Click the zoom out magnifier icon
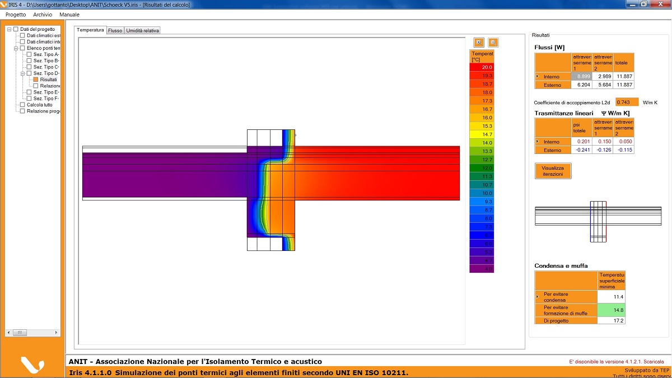Image resolution: width=672 pixels, height=378 pixels. tap(493, 42)
